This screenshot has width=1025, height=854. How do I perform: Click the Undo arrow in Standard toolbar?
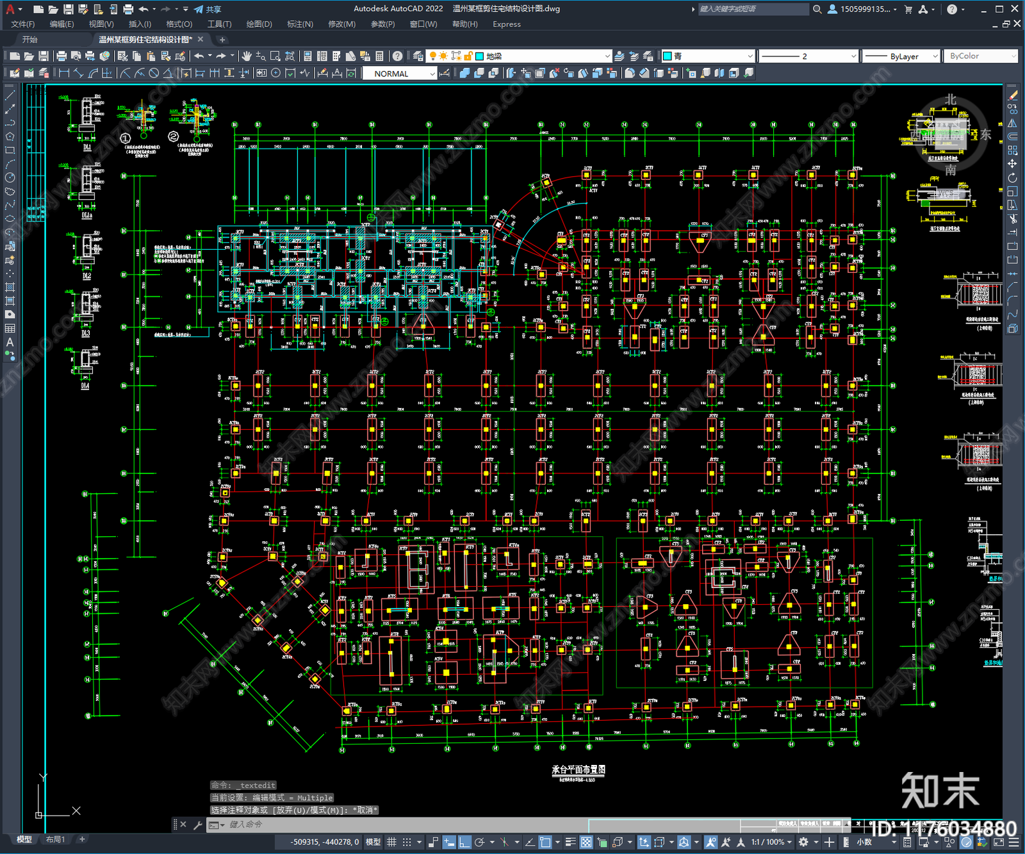199,56
